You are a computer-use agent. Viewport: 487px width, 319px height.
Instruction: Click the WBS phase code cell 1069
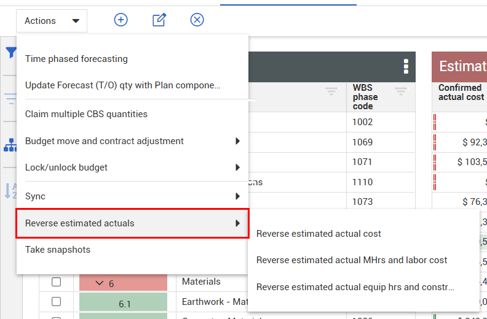tap(363, 142)
